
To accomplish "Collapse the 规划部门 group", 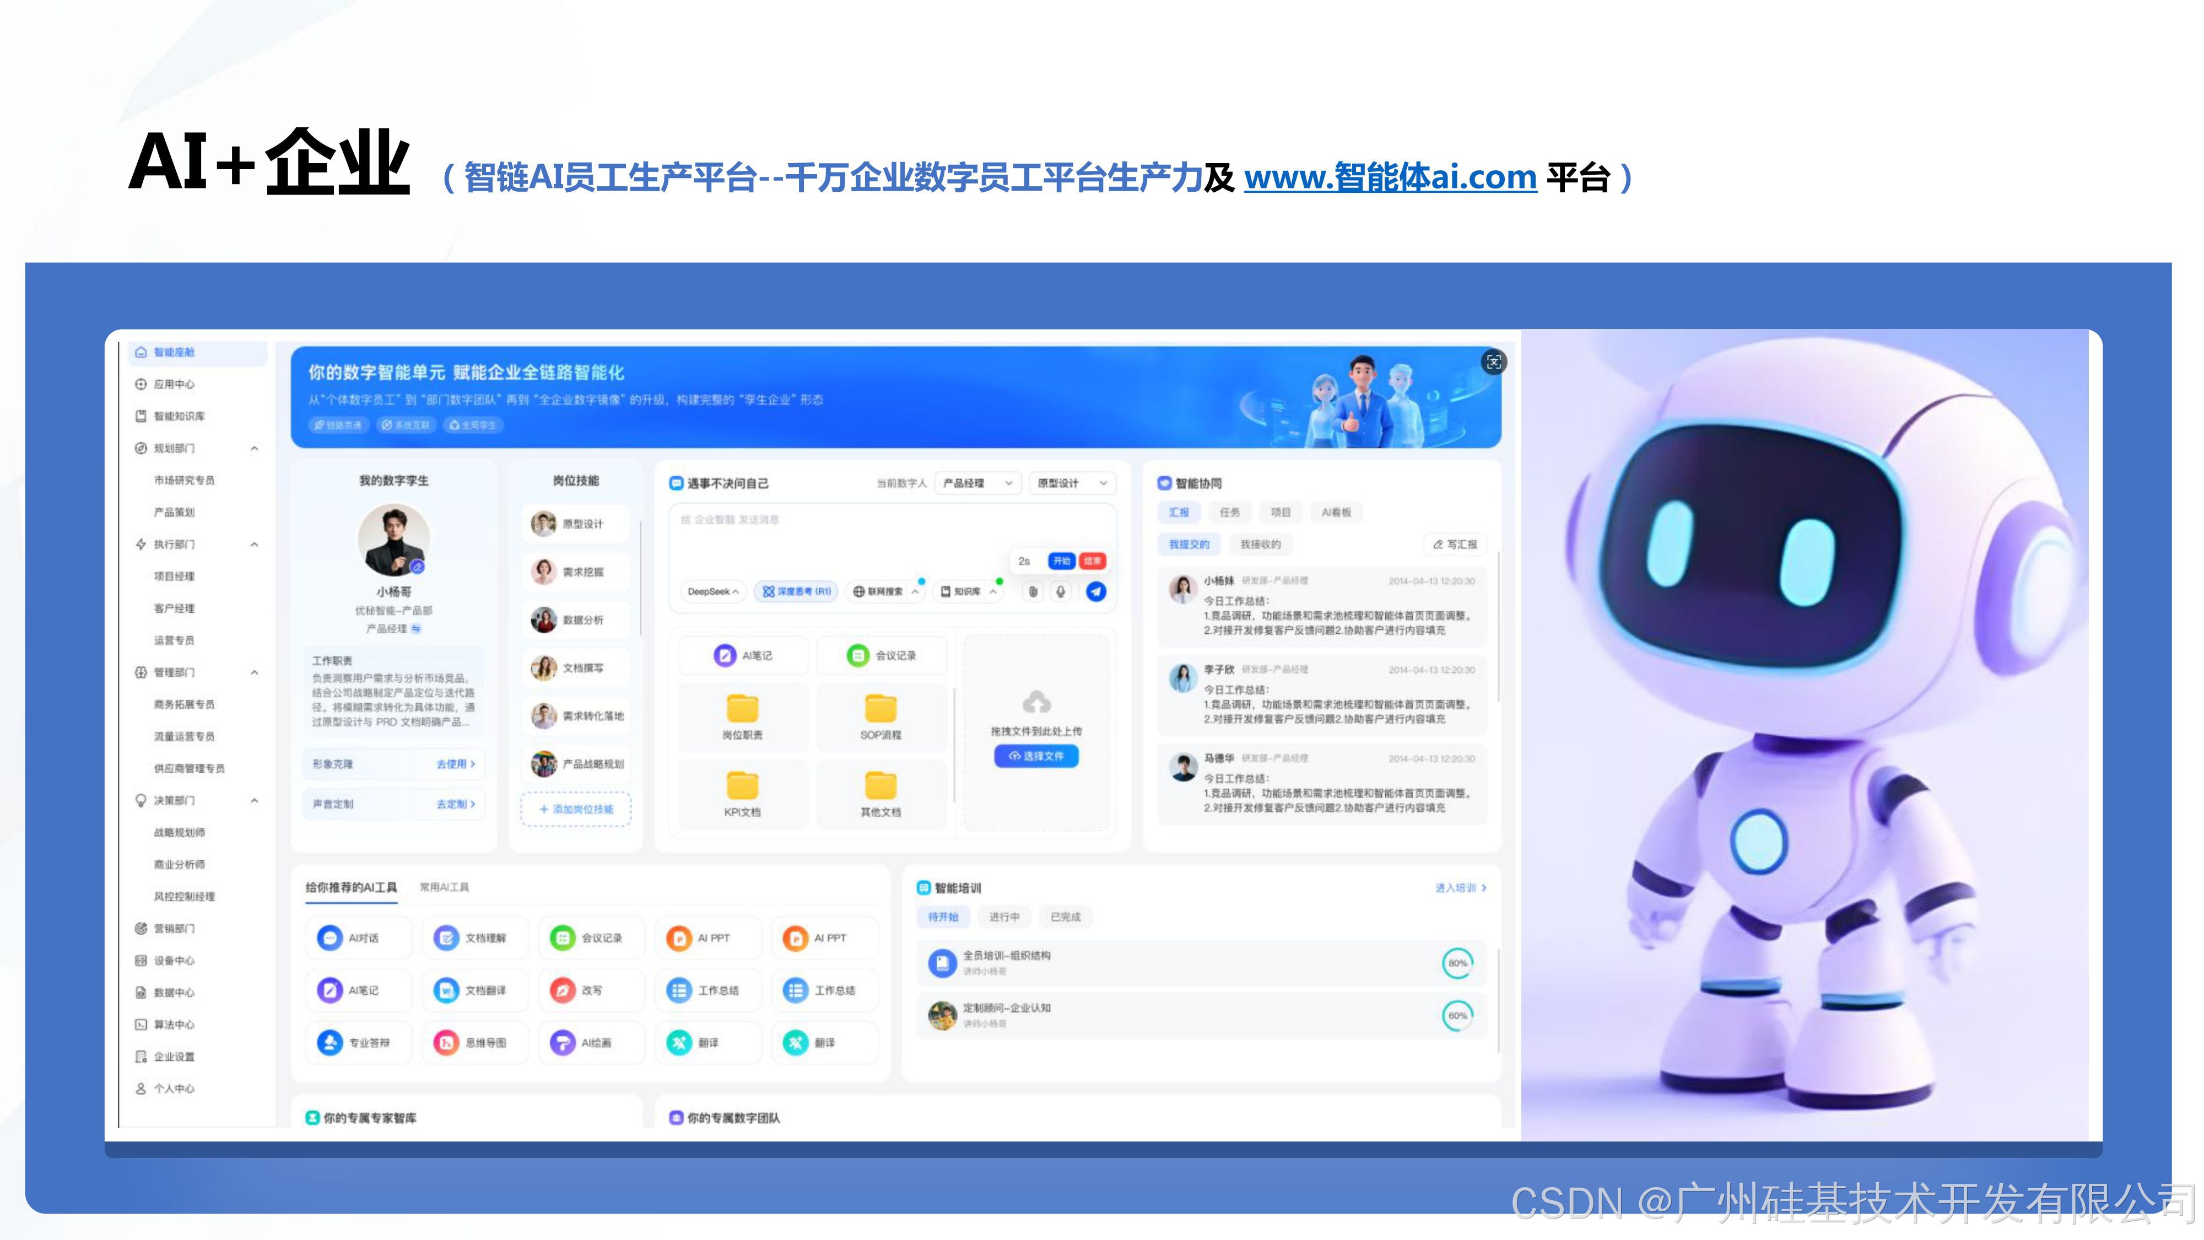I will pyautogui.click(x=254, y=449).
